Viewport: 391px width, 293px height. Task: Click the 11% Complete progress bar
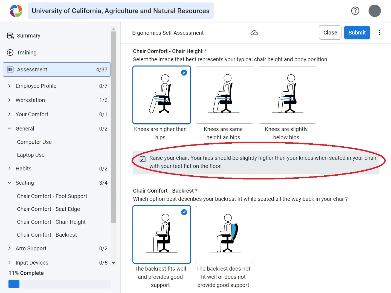coord(60,284)
